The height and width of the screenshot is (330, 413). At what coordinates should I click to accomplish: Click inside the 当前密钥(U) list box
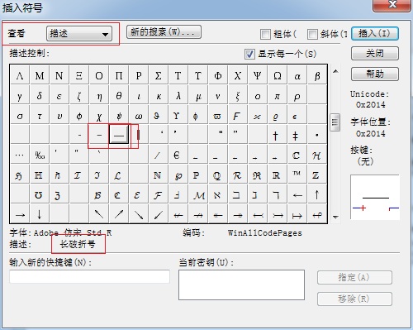(x=241, y=285)
